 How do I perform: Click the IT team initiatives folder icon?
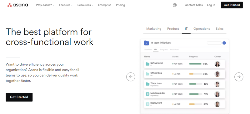pos(146,43)
